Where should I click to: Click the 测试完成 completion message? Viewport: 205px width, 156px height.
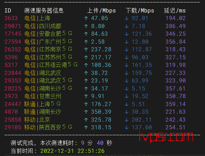point(61,143)
